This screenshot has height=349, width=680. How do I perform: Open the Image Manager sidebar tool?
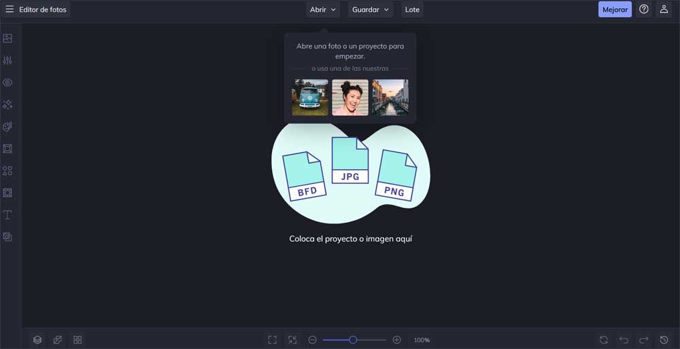7,38
